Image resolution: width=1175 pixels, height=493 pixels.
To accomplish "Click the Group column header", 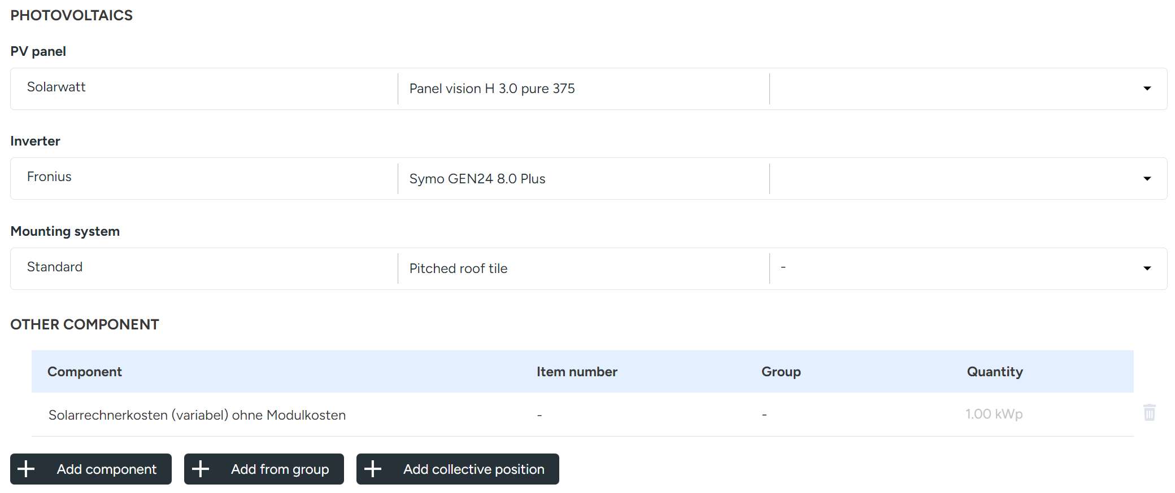I will (781, 372).
